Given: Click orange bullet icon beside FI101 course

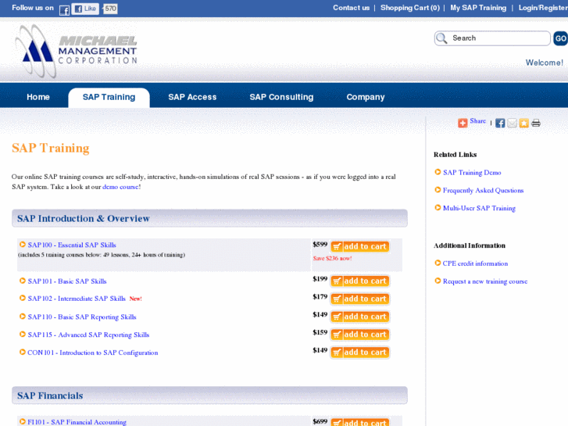Looking at the screenshot, I should coord(23,421).
